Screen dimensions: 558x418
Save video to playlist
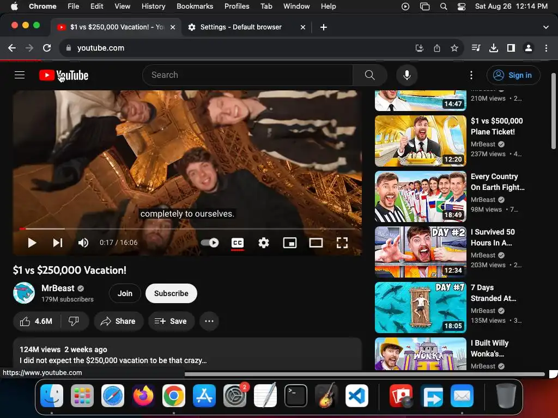click(x=171, y=321)
